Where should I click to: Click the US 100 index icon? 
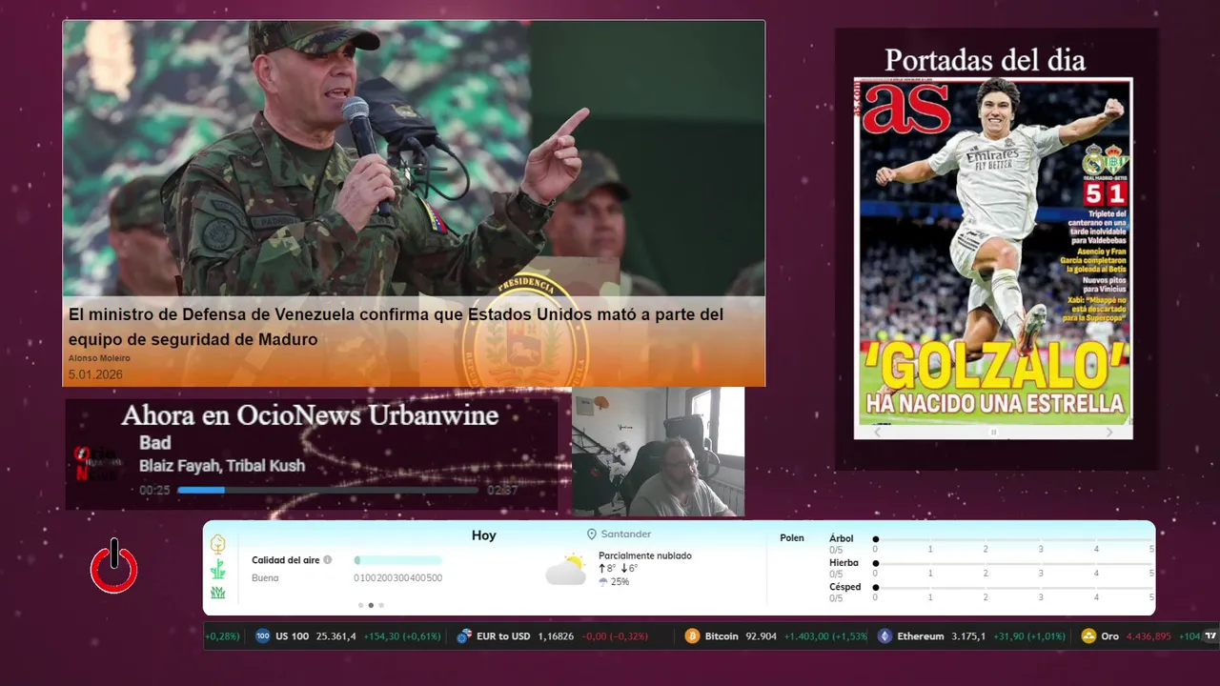(263, 636)
